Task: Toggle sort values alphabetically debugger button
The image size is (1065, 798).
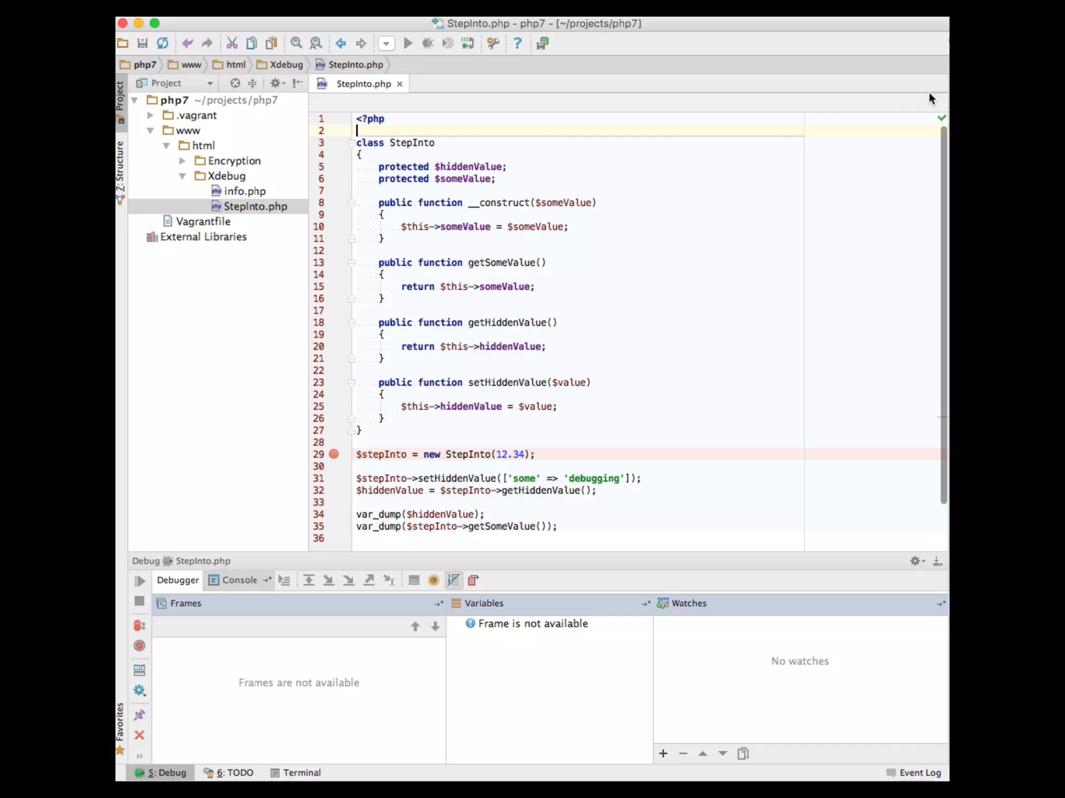Action: [453, 580]
